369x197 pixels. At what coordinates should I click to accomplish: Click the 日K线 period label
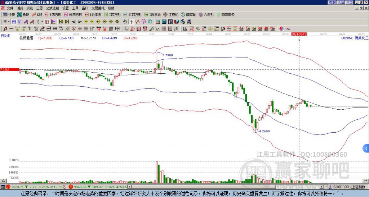tap(5, 36)
